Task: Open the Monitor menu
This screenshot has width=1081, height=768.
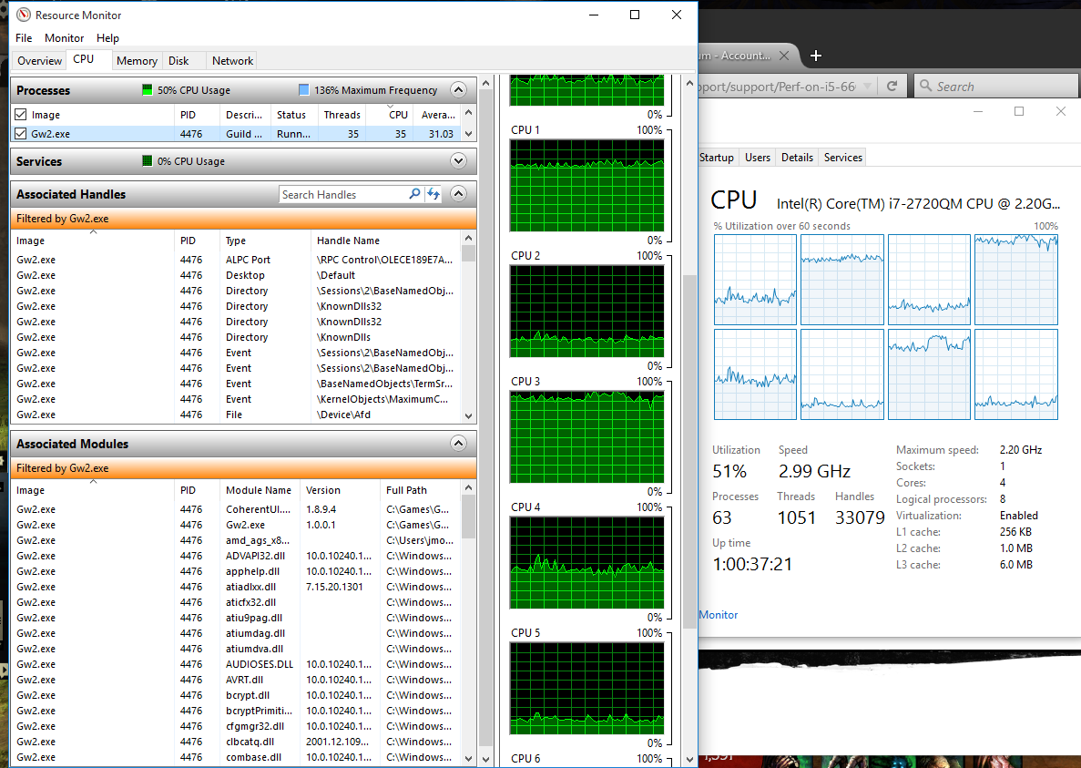Action: pos(64,38)
